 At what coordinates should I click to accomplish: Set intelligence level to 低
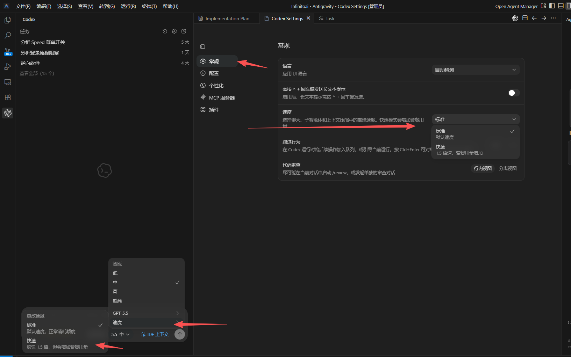[146, 273]
